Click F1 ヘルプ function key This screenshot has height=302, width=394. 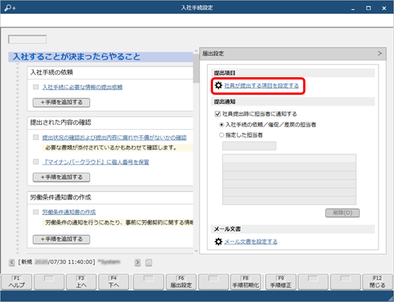point(17,282)
